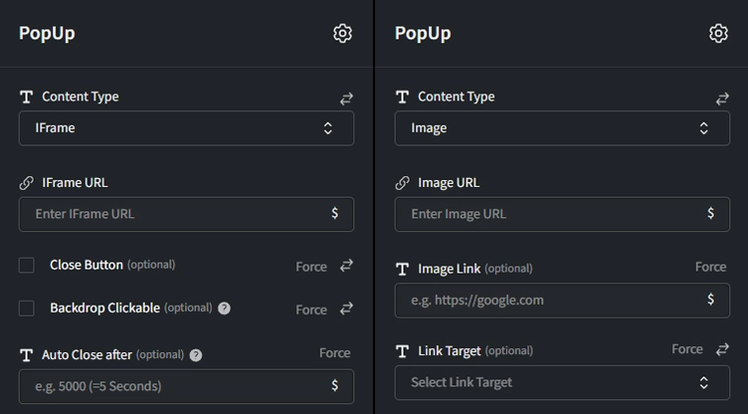Screen dimensions: 748x414
Task: Open the Image Content Type dropdown
Action: pyautogui.click(x=562, y=128)
